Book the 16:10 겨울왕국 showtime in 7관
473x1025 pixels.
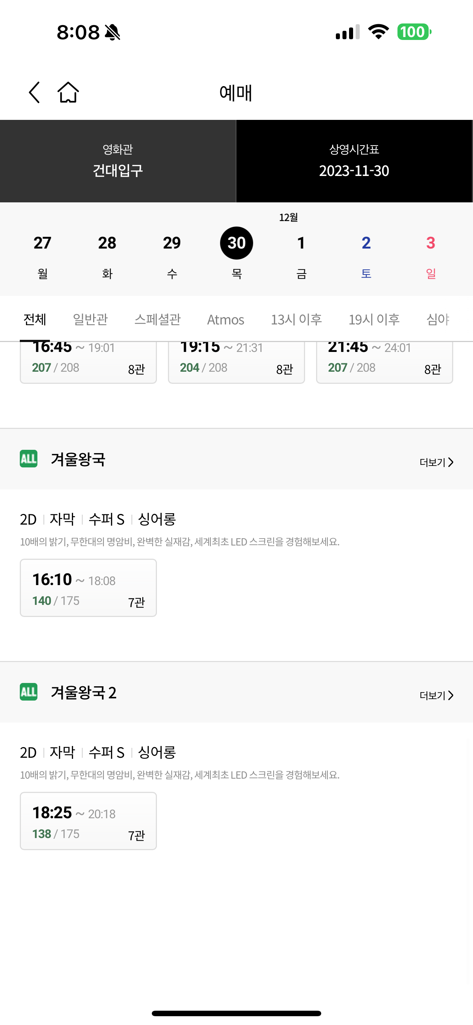(88, 588)
